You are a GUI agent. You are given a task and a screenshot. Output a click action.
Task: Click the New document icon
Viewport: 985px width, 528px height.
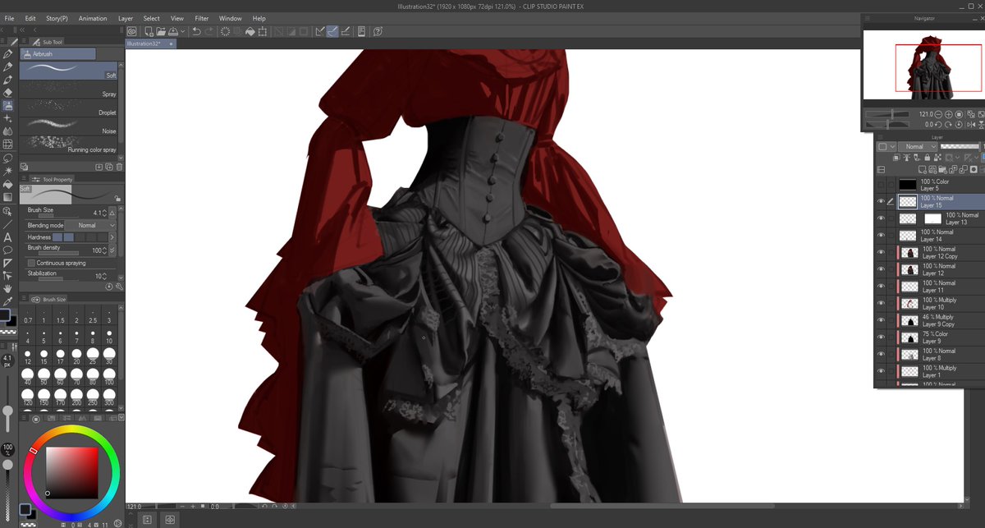tap(148, 31)
